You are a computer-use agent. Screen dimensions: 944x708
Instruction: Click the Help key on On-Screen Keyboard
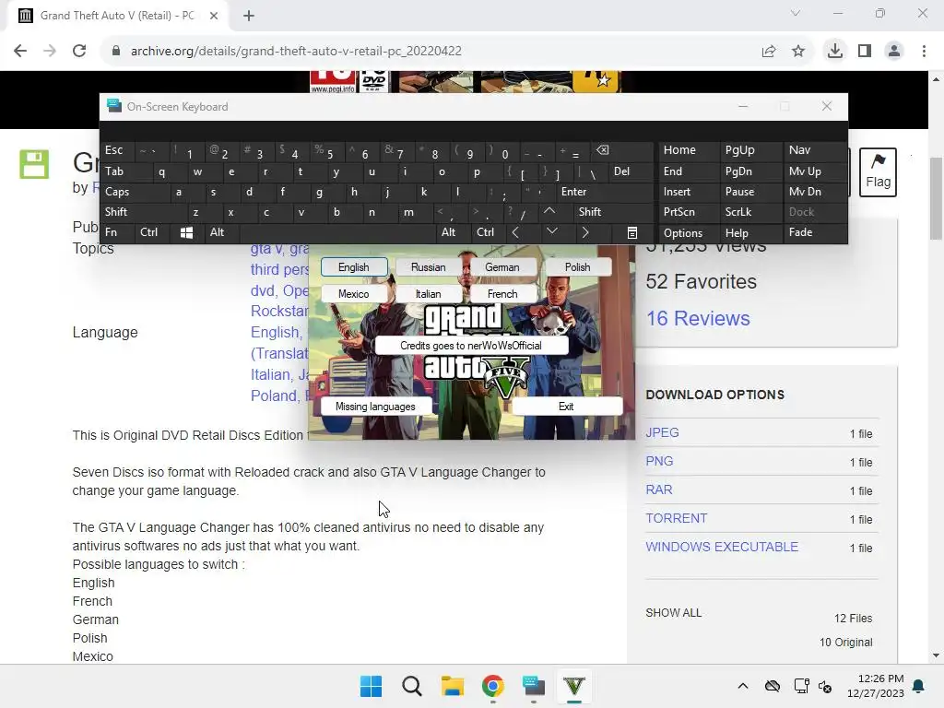coord(750,232)
